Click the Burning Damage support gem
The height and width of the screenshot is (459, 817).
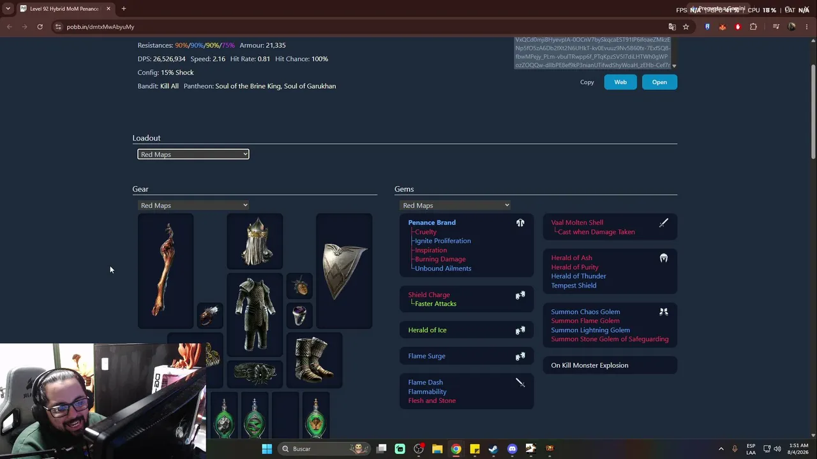(440, 259)
